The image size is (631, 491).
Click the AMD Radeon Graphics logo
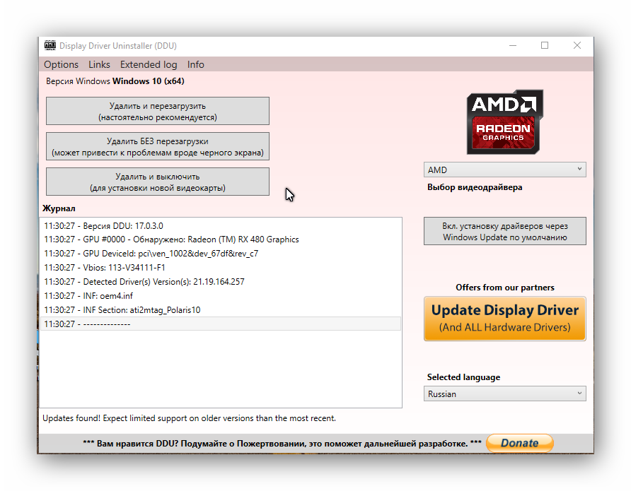tap(504, 122)
